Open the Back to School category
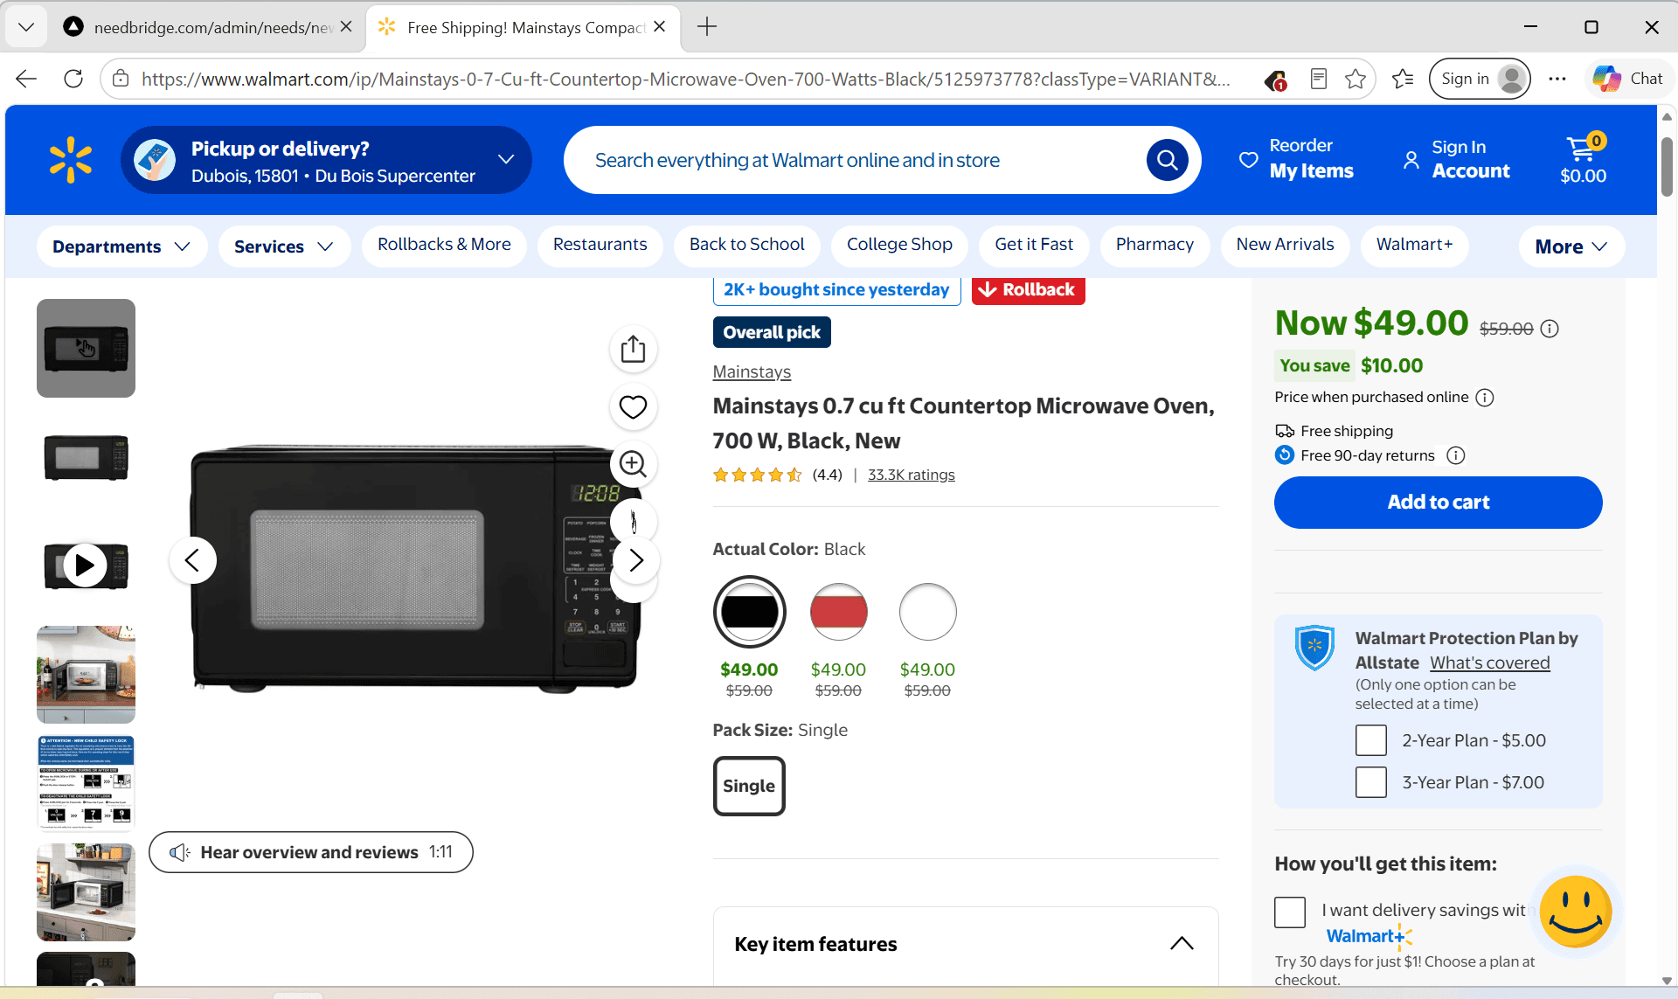Screen dimensions: 1678x999 (x=746, y=245)
